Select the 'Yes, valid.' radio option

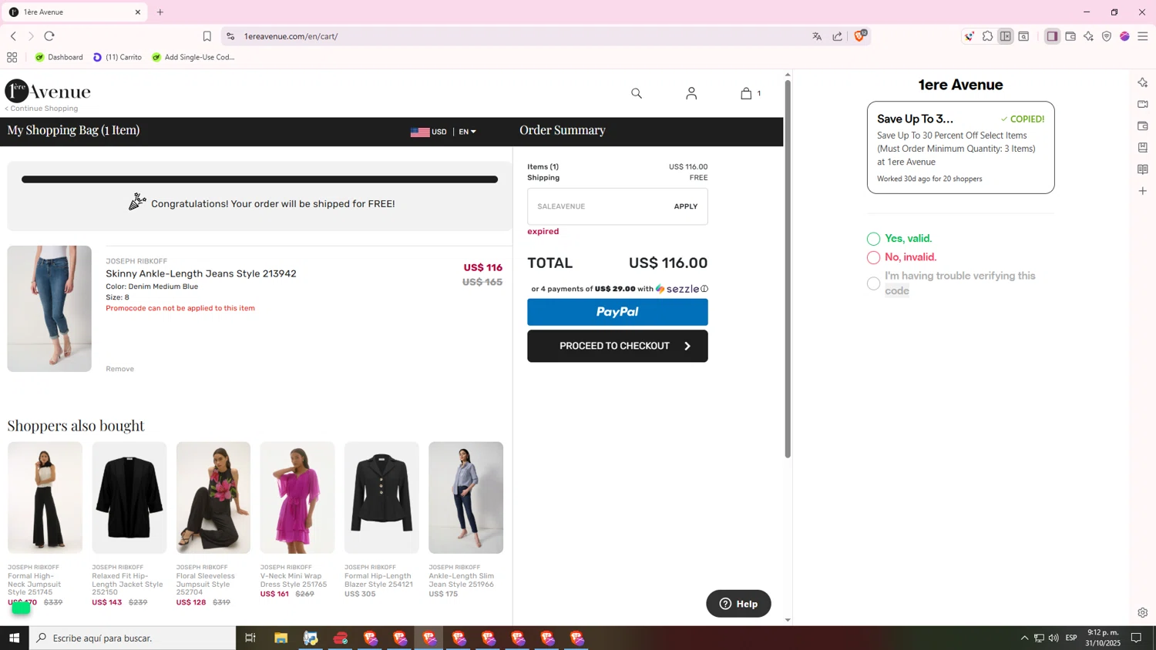(x=873, y=239)
